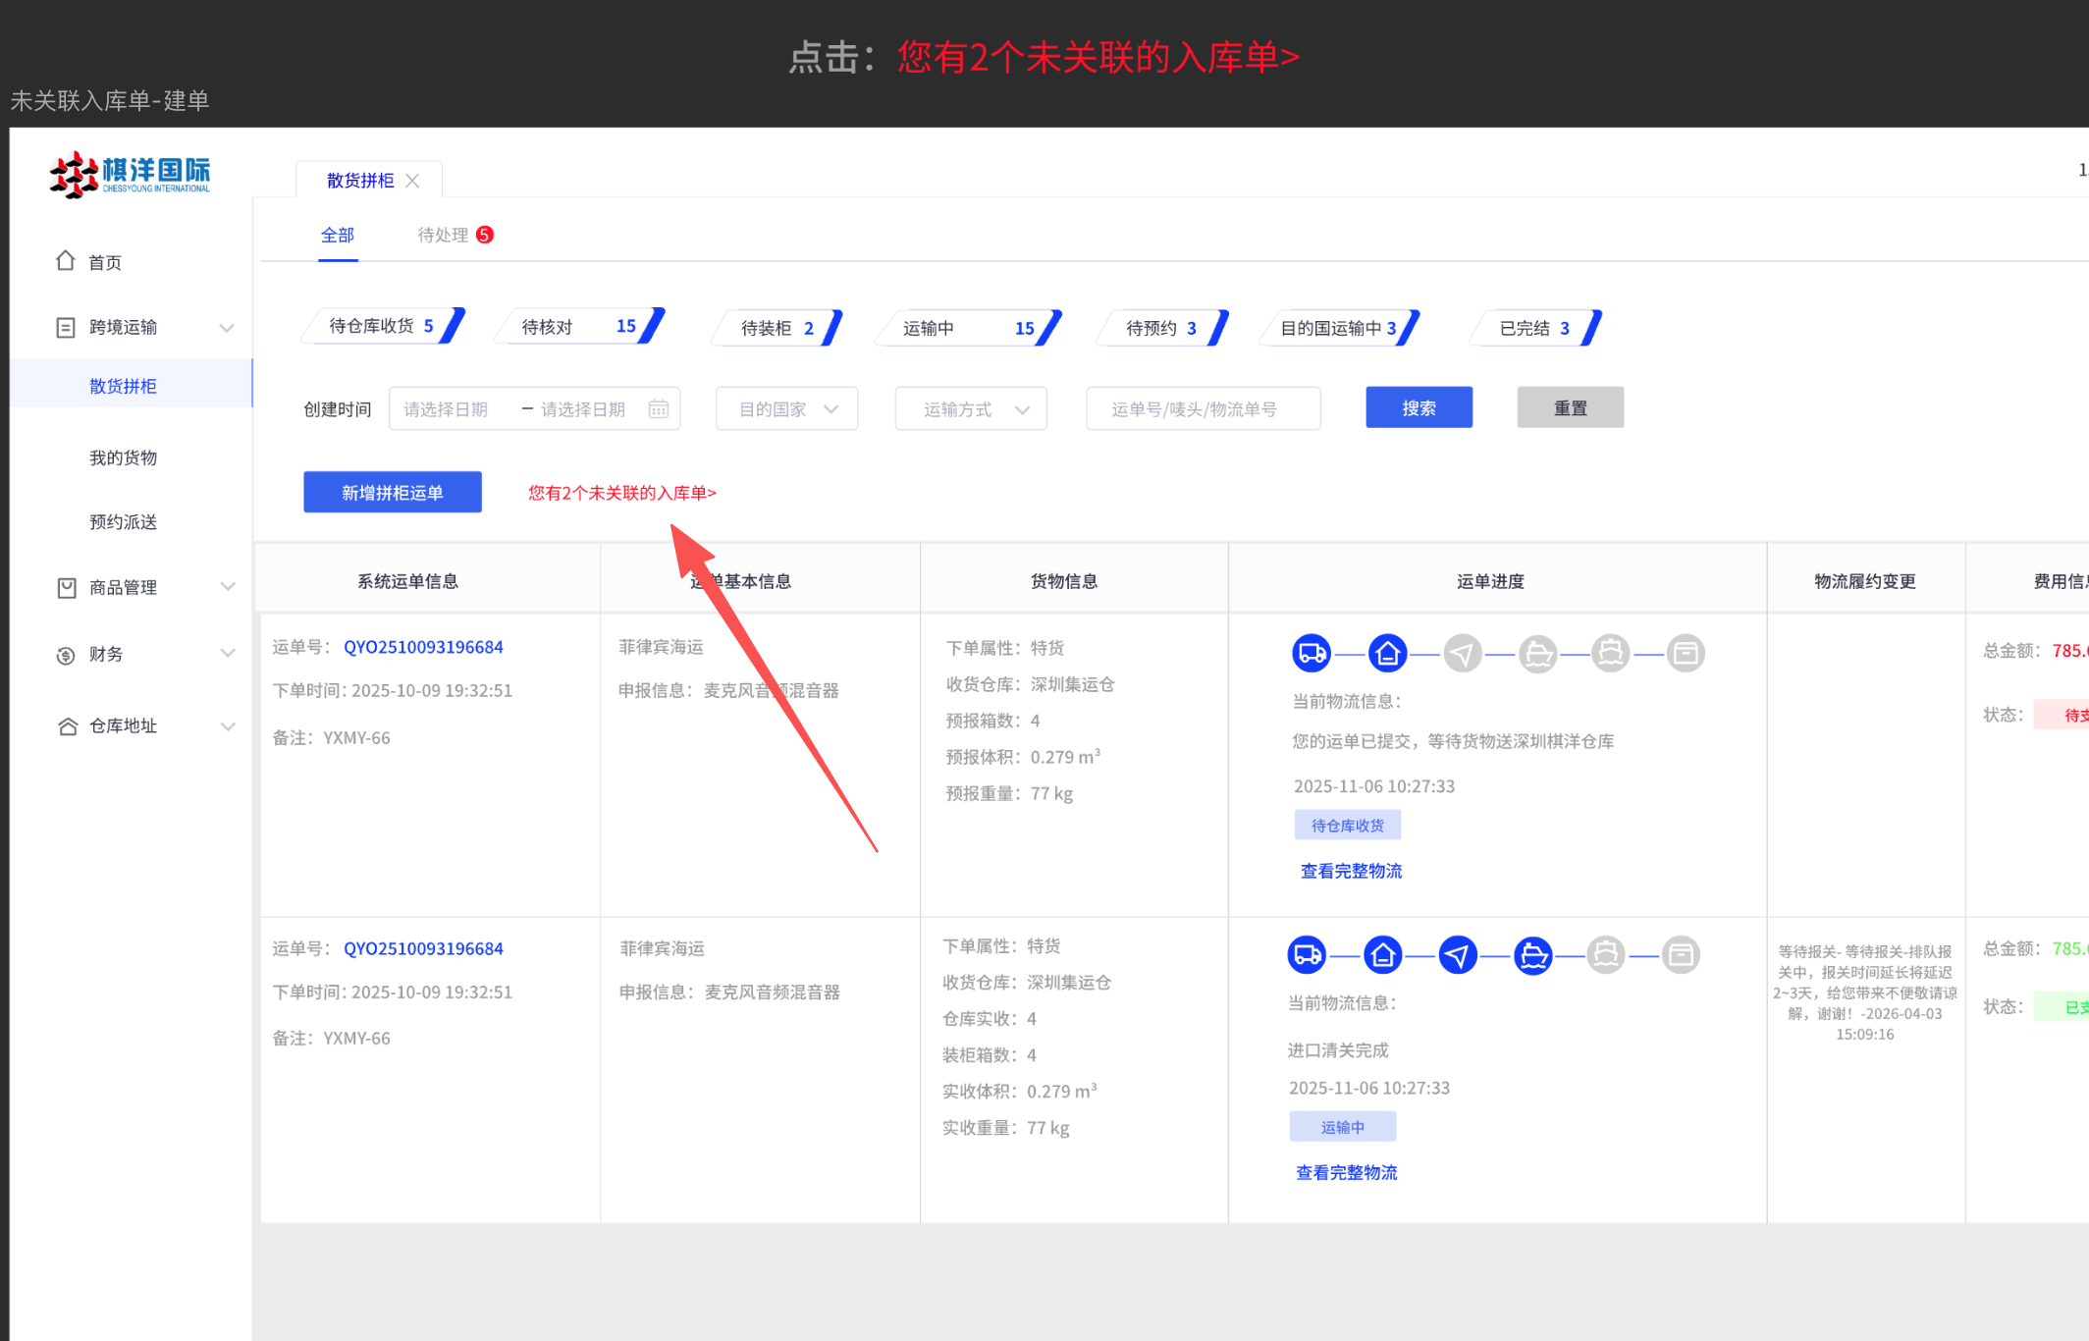Open 预约派送 in the sidebar
Image resolution: width=2089 pixels, height=1341 pixels.
[x=123, y=521]
